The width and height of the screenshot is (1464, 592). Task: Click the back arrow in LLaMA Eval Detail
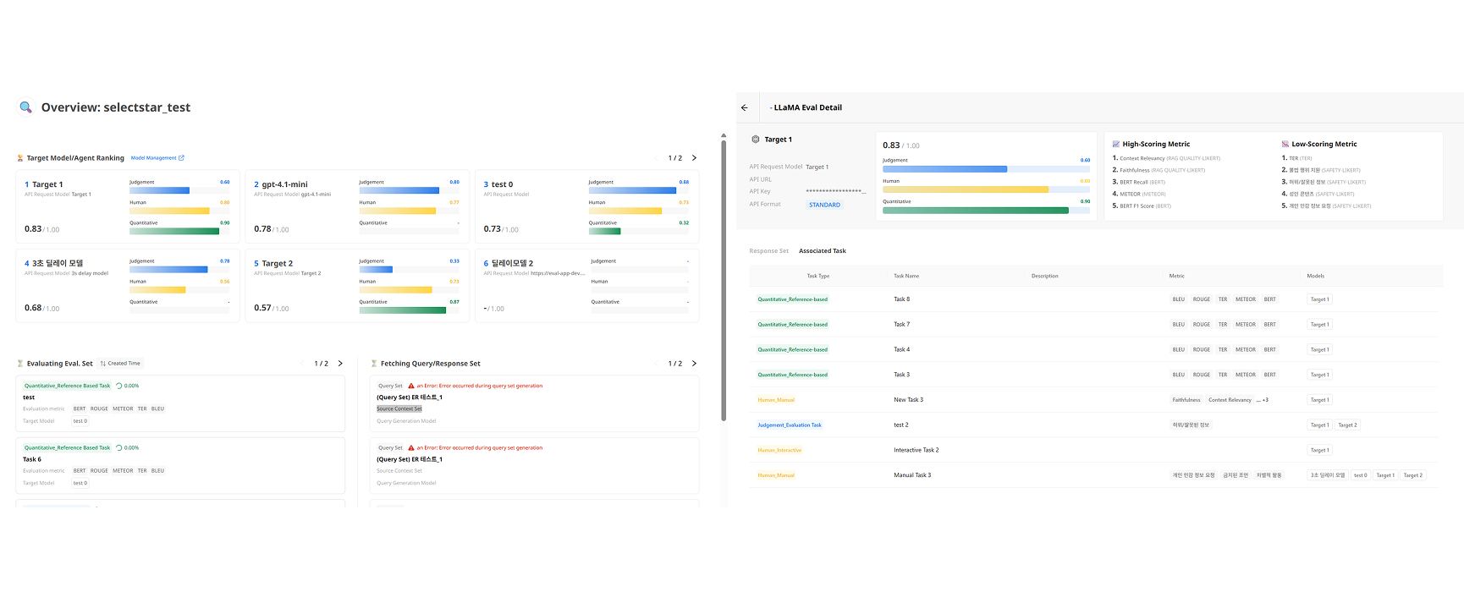tap(745, 107)
